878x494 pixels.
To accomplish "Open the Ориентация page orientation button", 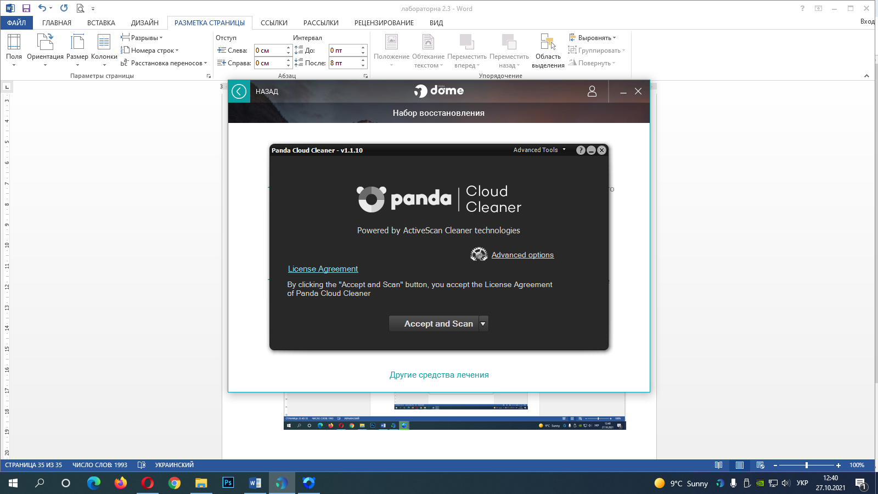I will (x=45, y=50).
